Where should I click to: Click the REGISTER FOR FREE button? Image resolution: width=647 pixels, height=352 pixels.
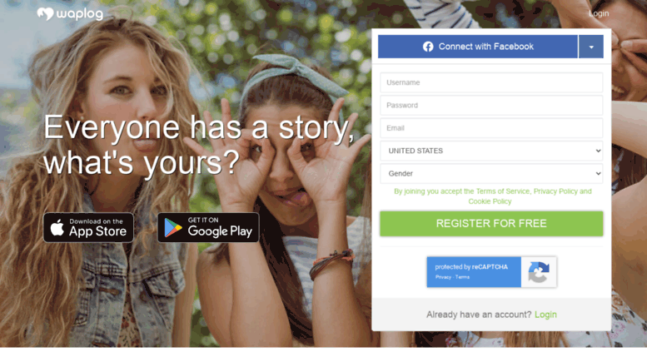click(491, 223)
